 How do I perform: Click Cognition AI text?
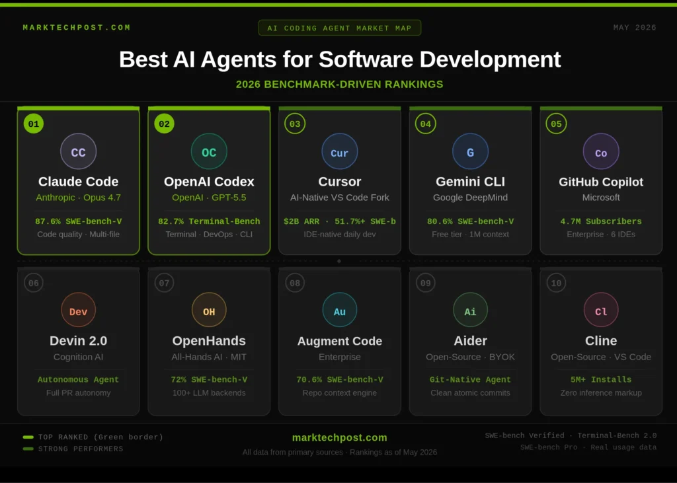tap(78, 357)
